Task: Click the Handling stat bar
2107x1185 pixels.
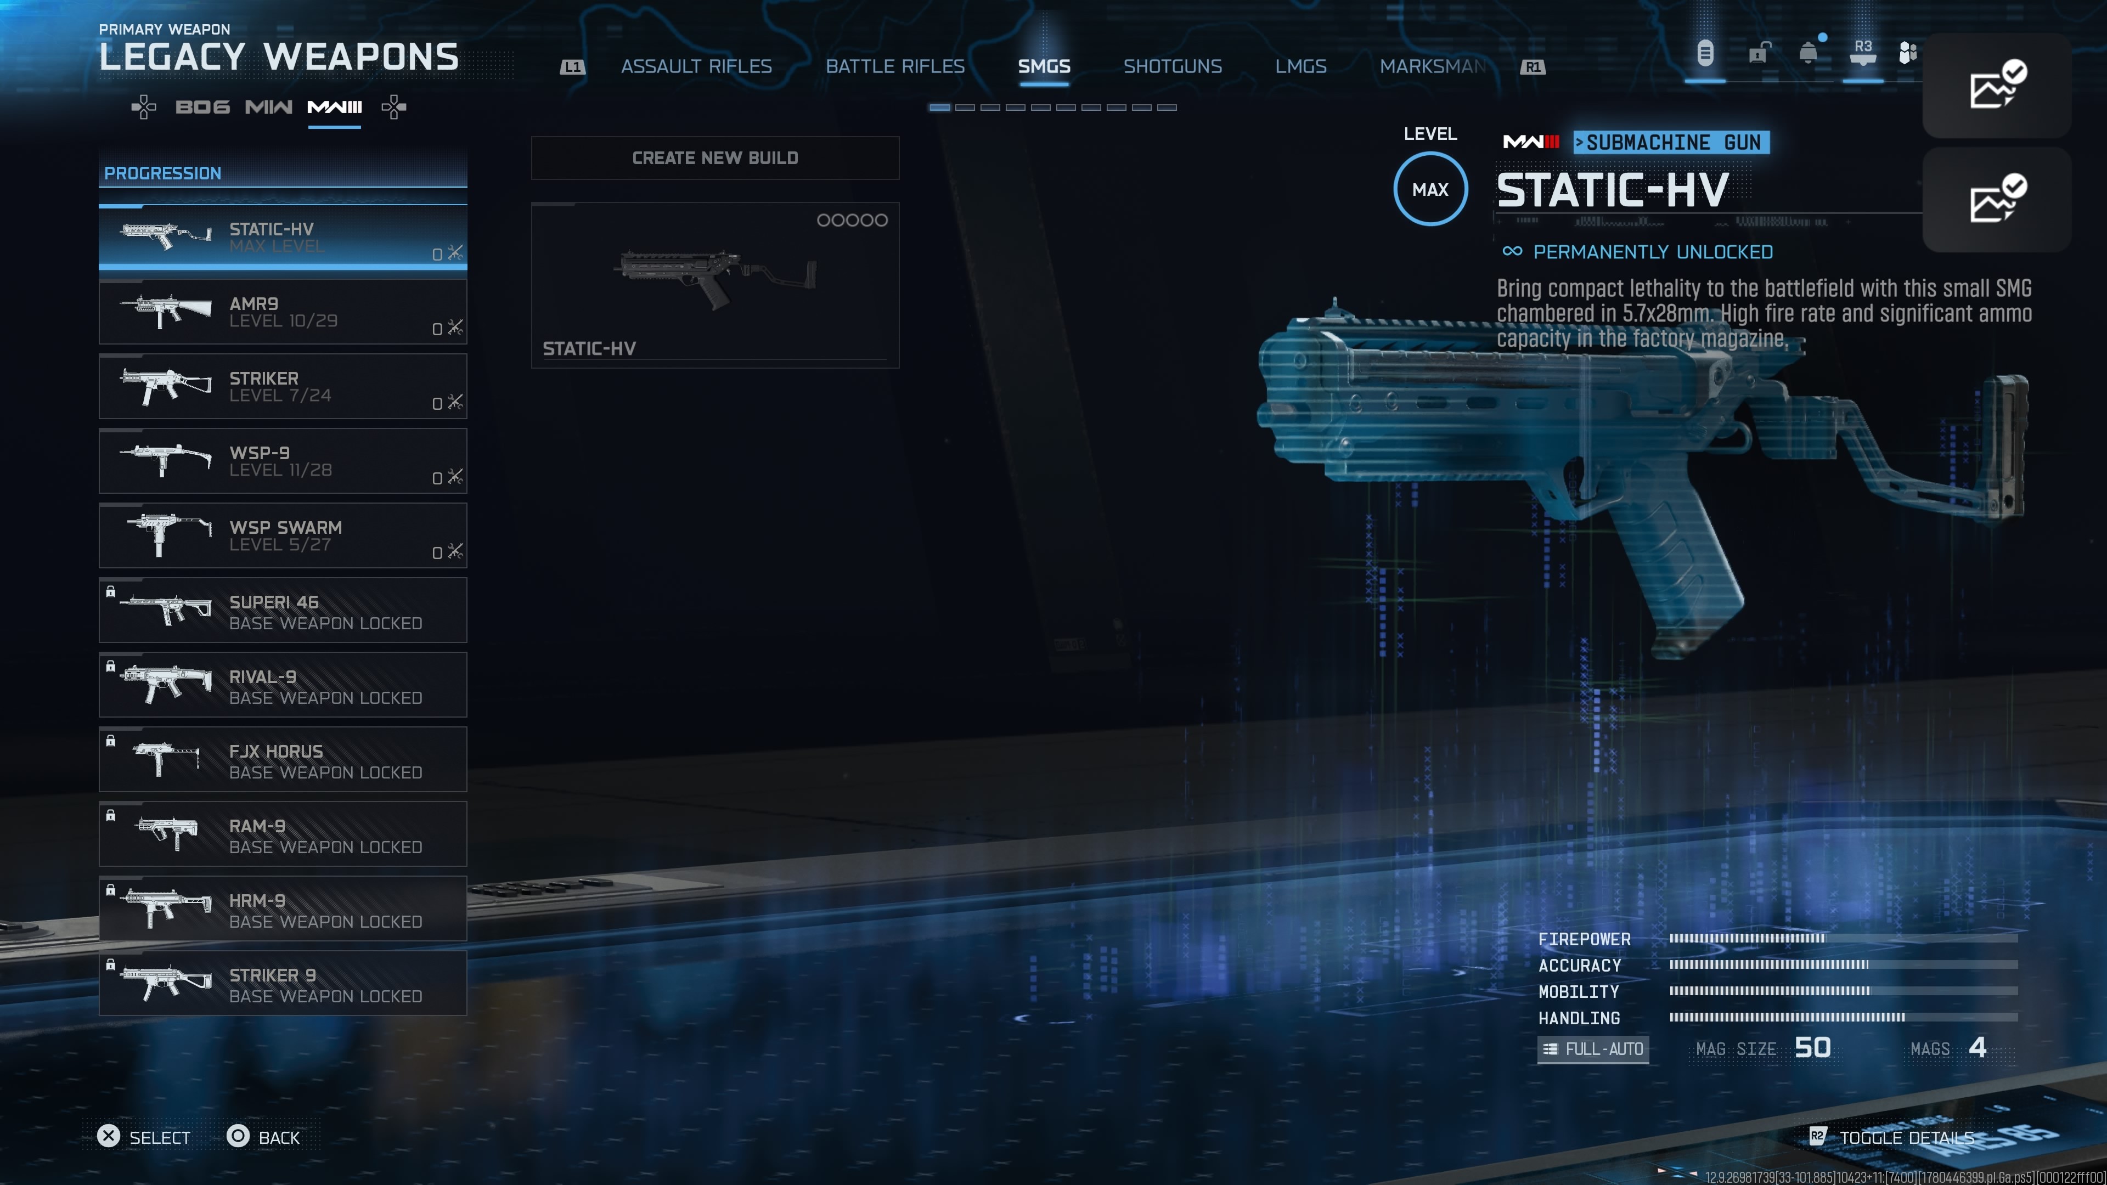Action: (1844, 1017)
